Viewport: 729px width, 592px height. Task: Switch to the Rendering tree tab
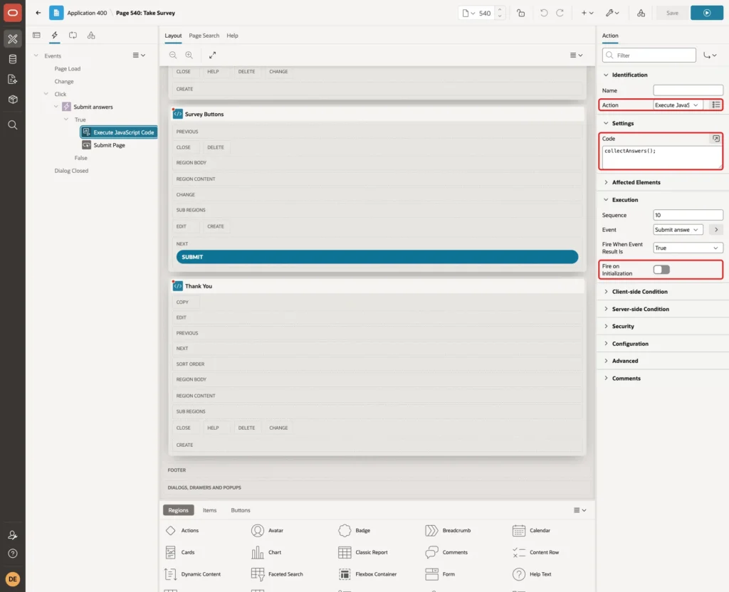click(36, 36)
